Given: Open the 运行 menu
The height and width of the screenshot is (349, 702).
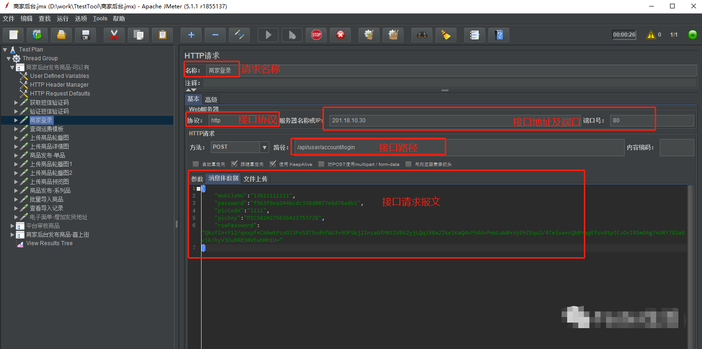Looking at the screenshot, I should (x=63, y=19).
